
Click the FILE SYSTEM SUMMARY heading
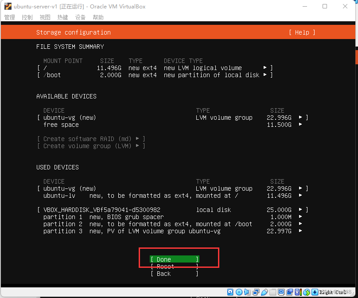[x=70, y=47]
